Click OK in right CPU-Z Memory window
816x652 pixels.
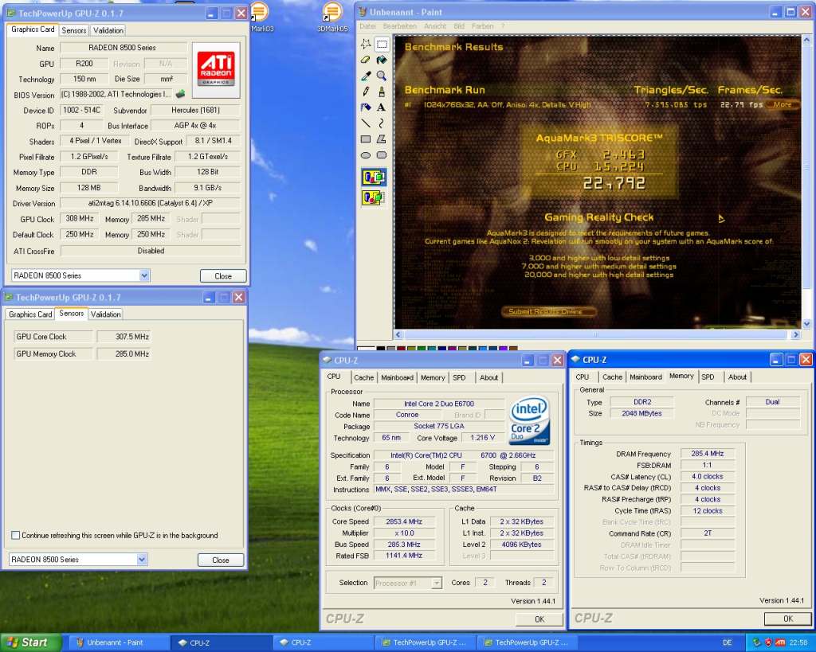pyautogui.click(x=788, y=619)
